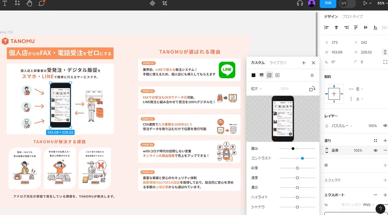
Task: Click phone image preview in fill popup
Action: [283, 119]
